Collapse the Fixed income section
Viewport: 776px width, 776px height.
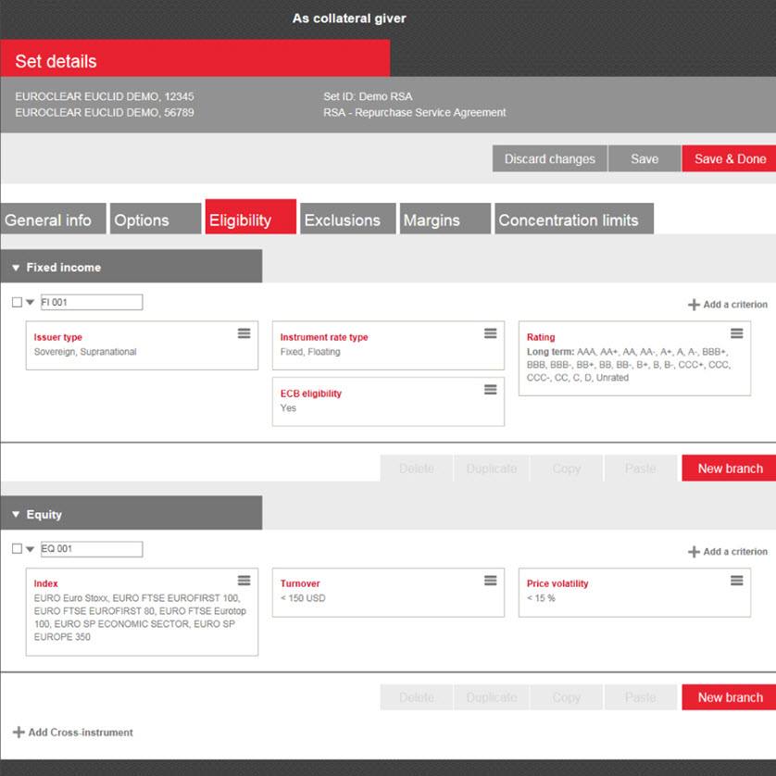pos(16,268)
